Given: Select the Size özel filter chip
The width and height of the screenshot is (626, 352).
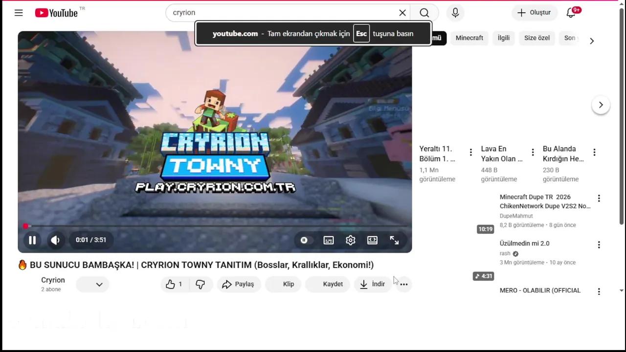Looking at the screenshot, I should [x=537, y=38].
